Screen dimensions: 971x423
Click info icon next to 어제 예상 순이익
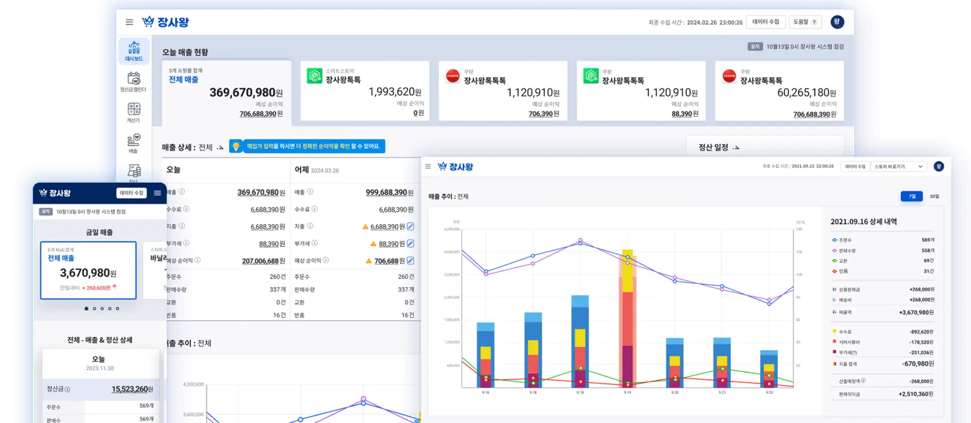(326, 260)
